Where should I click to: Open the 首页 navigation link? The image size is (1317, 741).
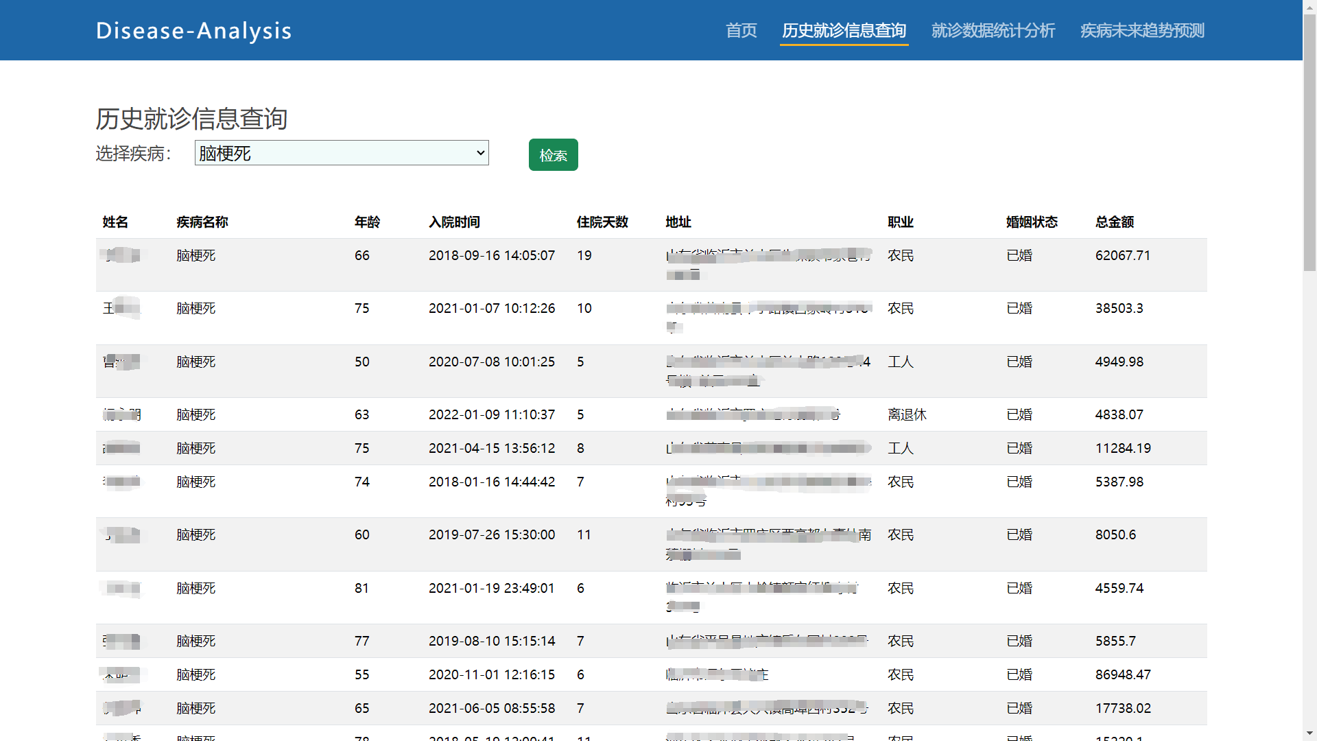[x=741, y=30]
